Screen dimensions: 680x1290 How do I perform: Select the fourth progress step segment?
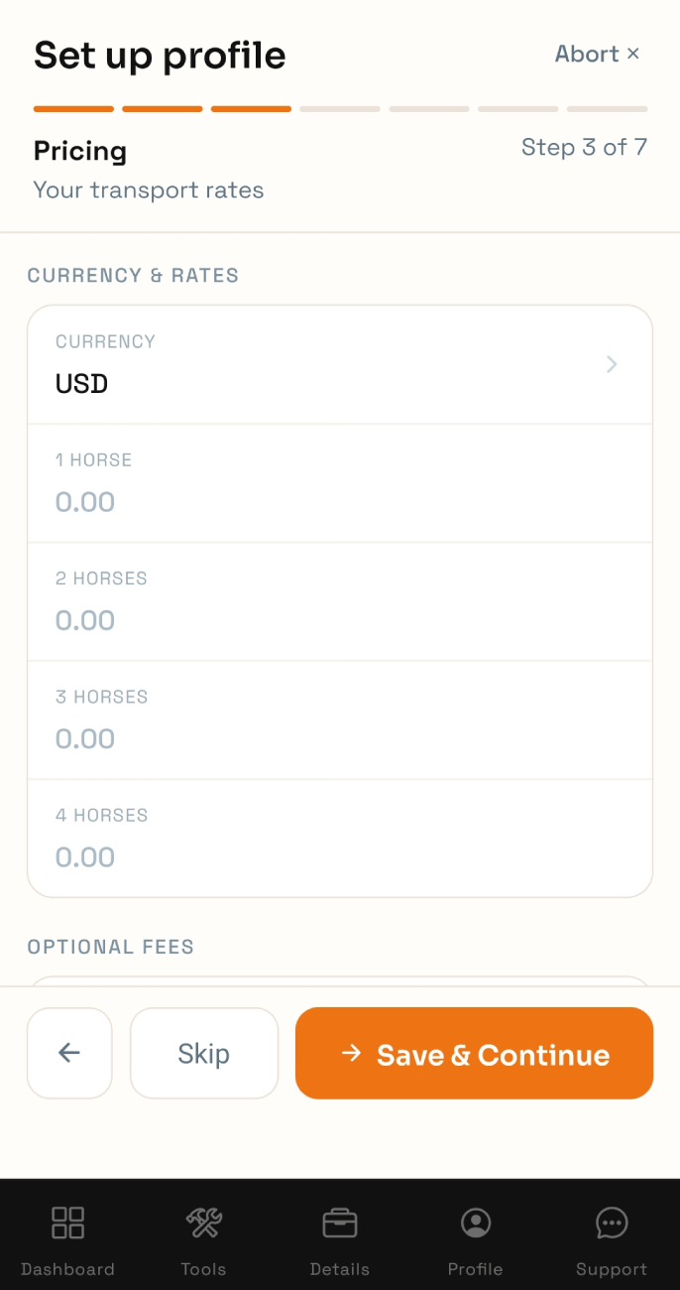340,109
